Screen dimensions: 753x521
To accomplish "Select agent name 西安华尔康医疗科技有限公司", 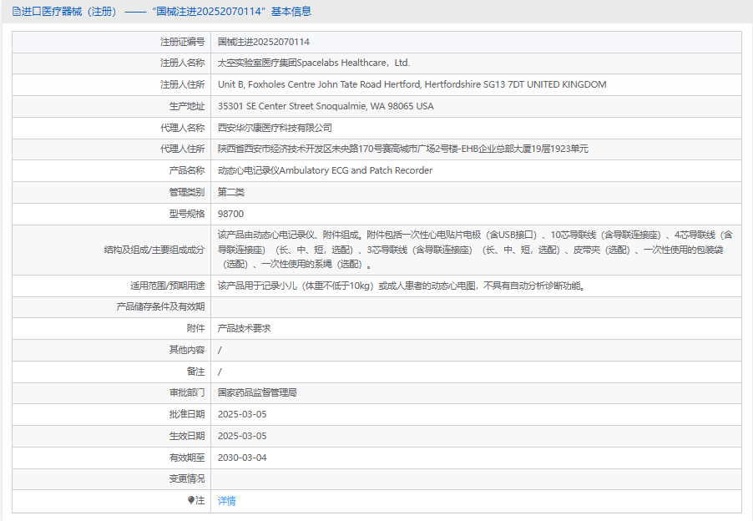I will 275,128.
